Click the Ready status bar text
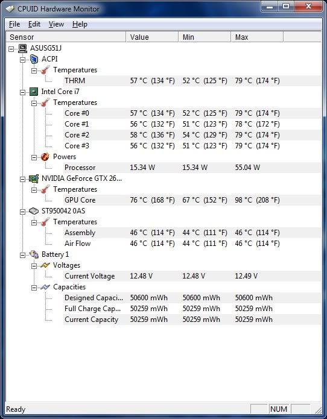 coord(16,409)
